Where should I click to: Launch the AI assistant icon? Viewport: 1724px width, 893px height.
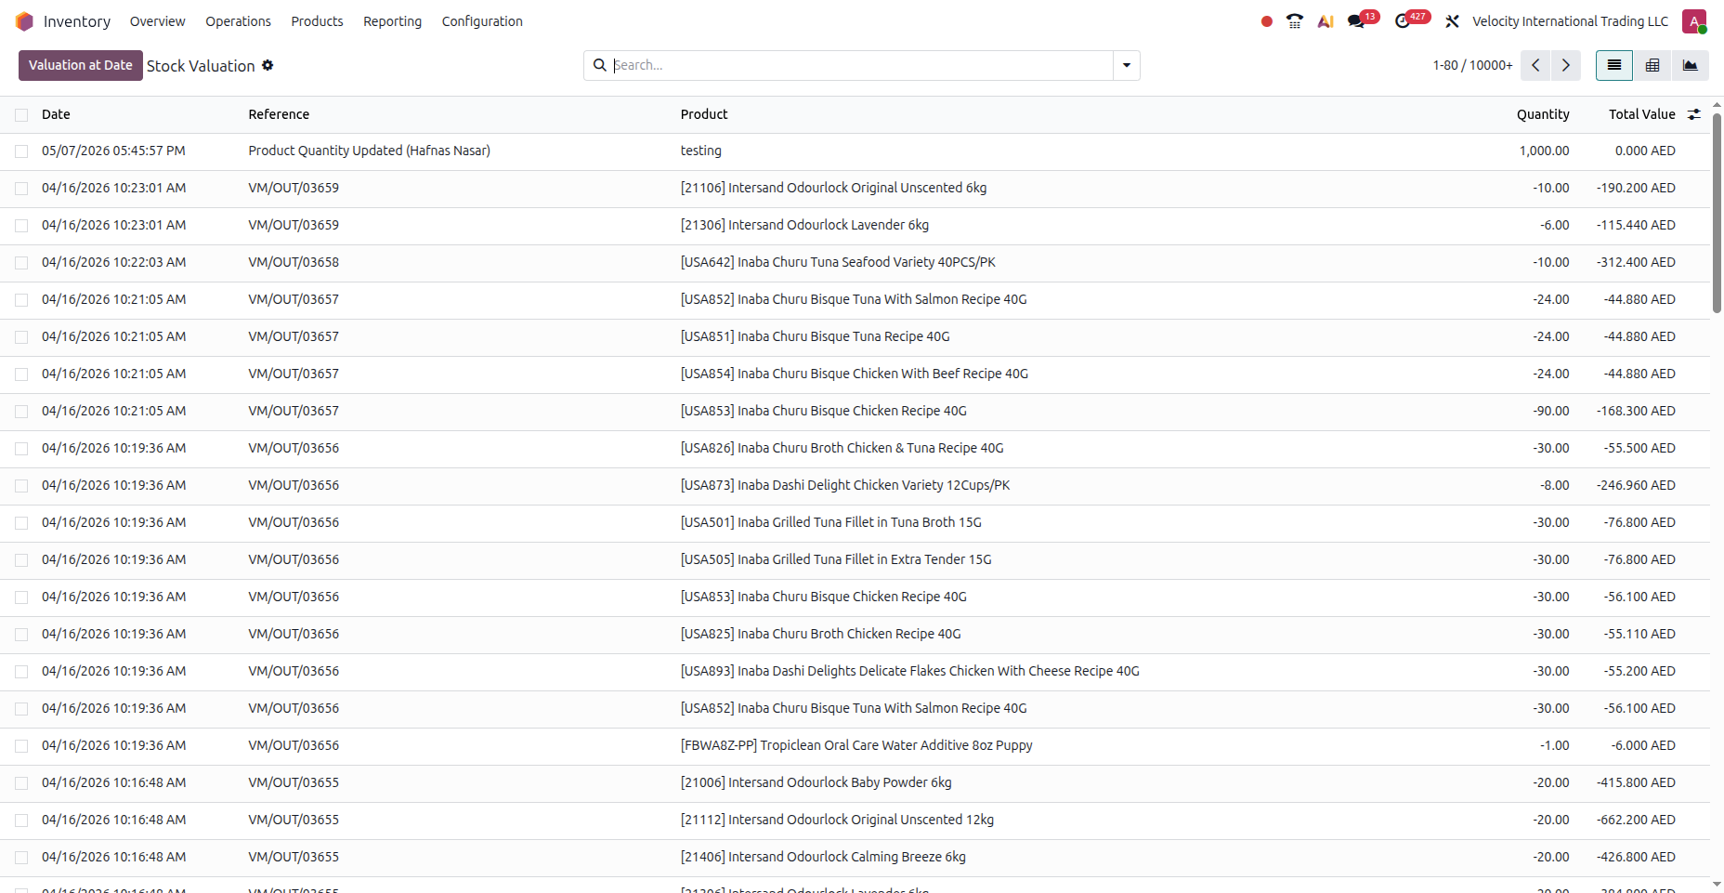[x=1326, y=21]
